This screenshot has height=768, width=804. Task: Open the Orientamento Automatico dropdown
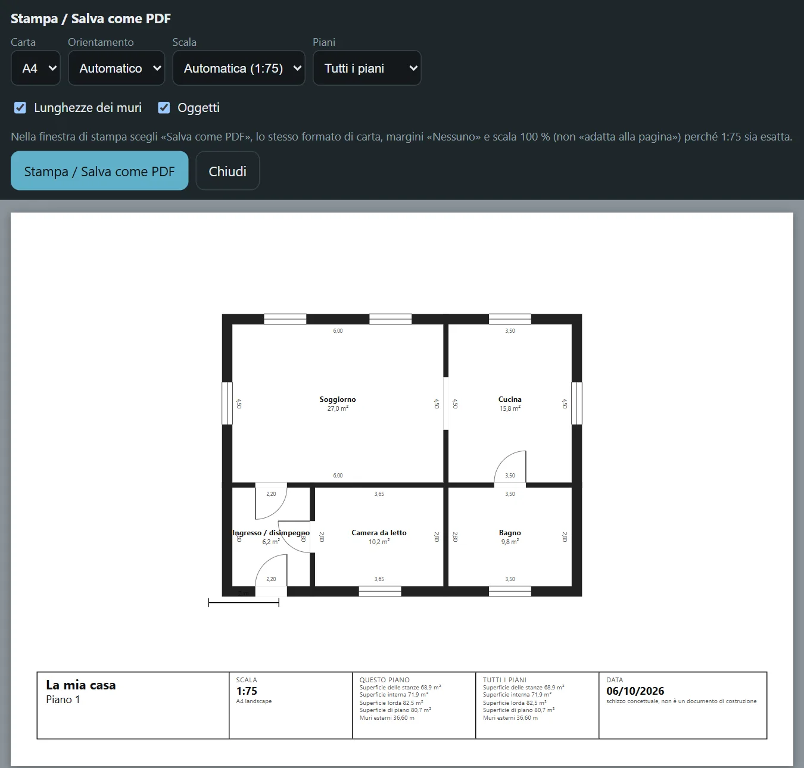pos(117,68)
